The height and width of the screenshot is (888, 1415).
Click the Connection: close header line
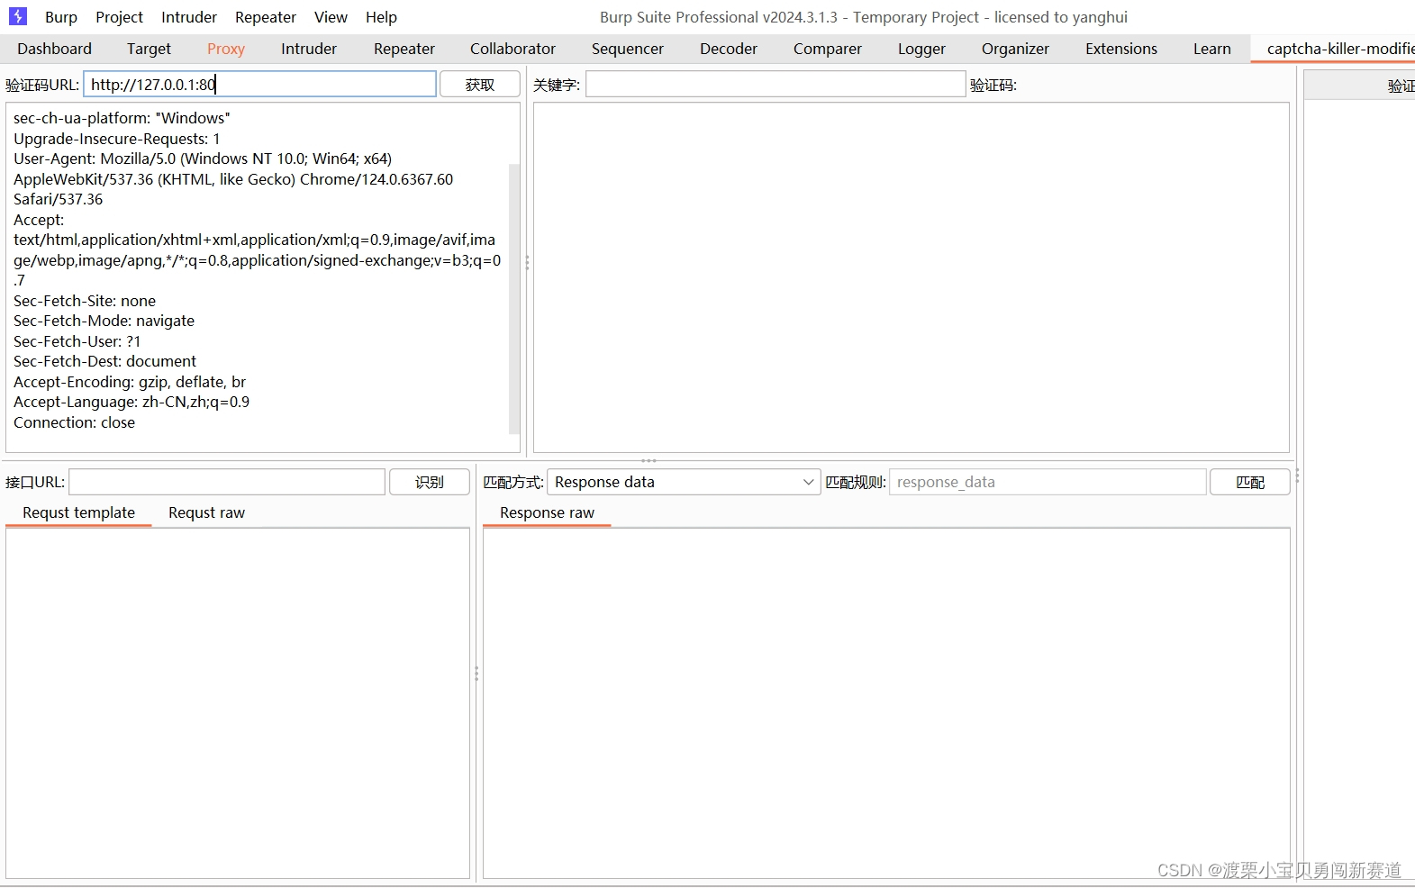coord(74,422)
